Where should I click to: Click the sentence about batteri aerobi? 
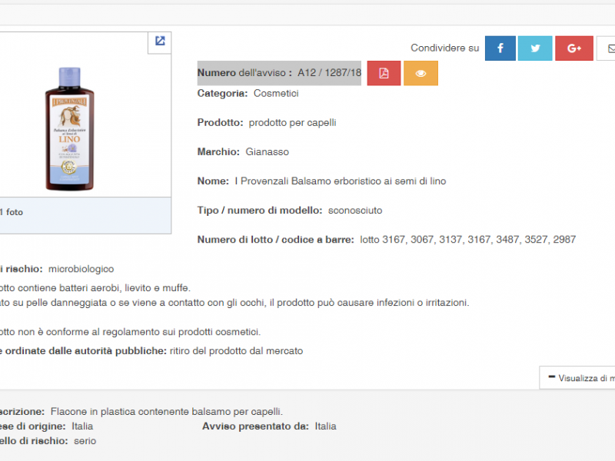pos(95,287)
